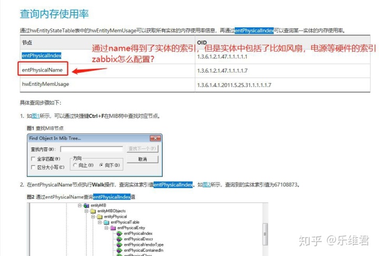This screenshot has width=379, height=256.
Task: Click OID value 1.3.6.1.2.1.47.1.1.1.1.1
Action: (x=222, y=57)
